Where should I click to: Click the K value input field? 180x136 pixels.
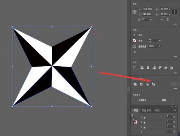coord(169,131)
